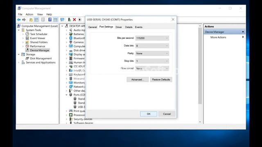This screenshot has width=262, height=147.
Task: Click the Restore Defaults button
Action: 161,80
